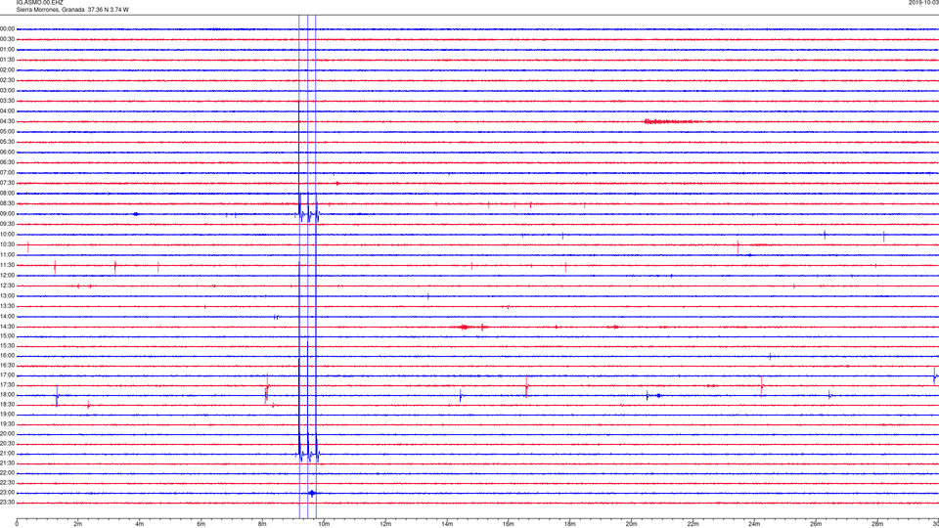Select the 23:30 time label
Viewport: 939px width, 528px height.
coord(8,503)
